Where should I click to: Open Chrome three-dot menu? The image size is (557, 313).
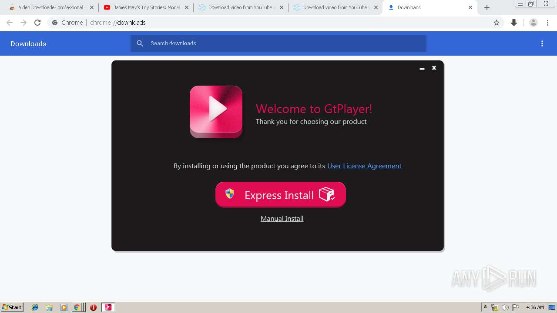[x=547, y=23]
